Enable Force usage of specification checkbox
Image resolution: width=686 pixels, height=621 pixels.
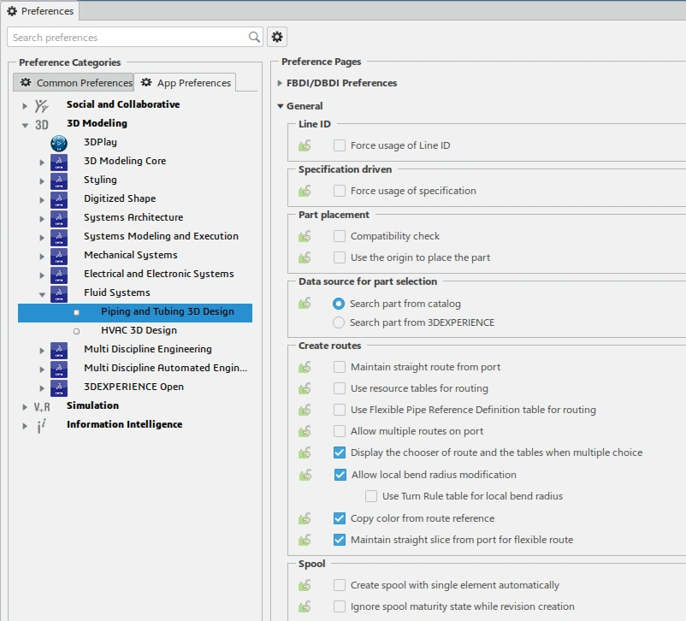click(x=340, y=191)
